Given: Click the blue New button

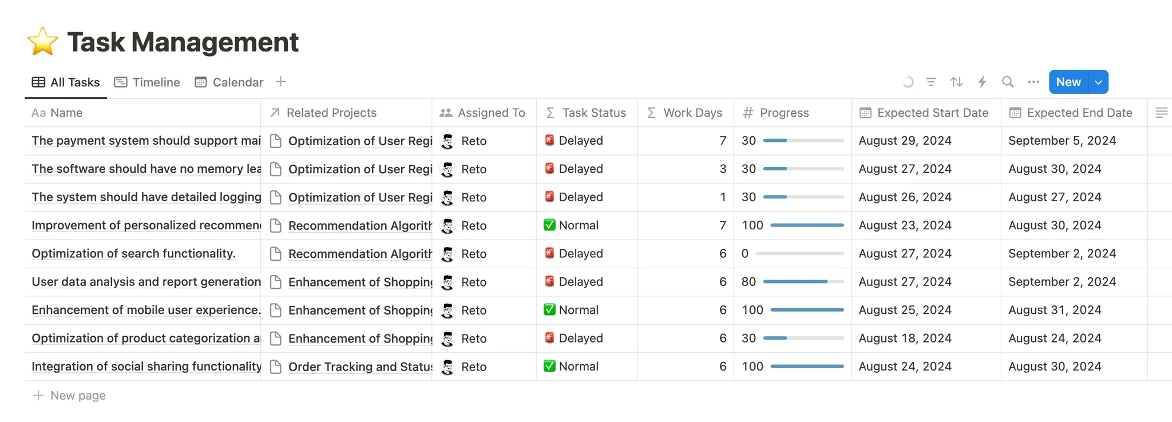Looking at the screenshot, I should (x=1068, y=82).
